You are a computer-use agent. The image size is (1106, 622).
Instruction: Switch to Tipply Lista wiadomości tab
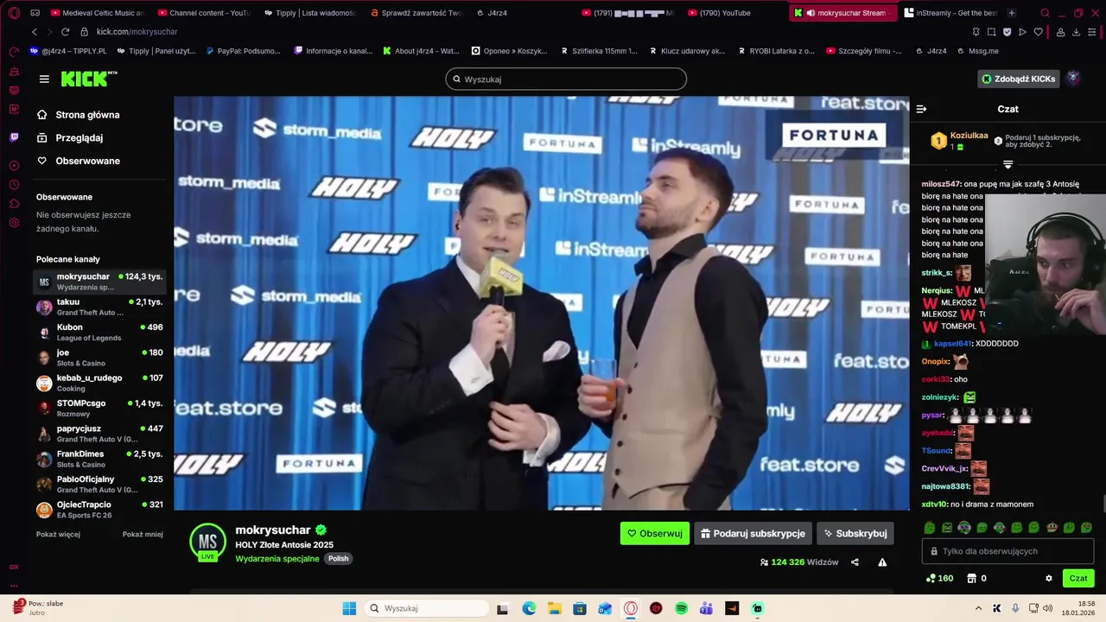309,13
